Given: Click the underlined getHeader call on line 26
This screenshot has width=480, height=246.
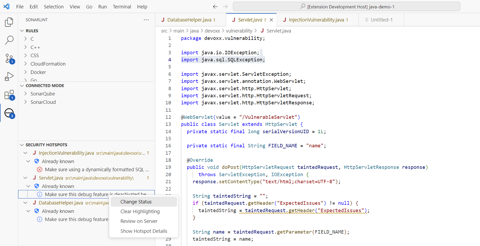Looking at the screenshot, I should 303,210.
